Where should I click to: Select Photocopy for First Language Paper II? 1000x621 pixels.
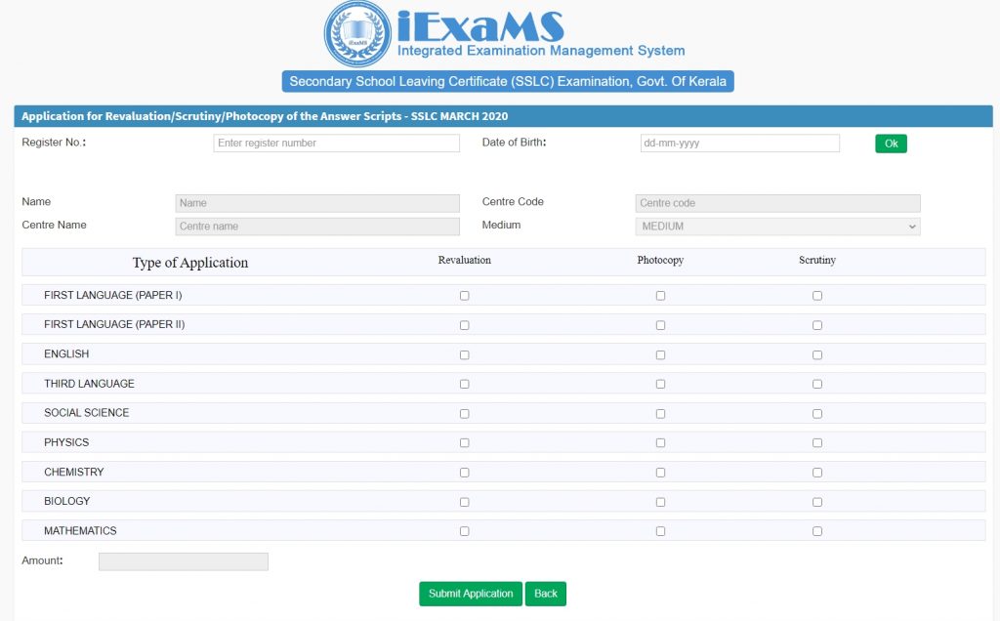tap(661, 325)
